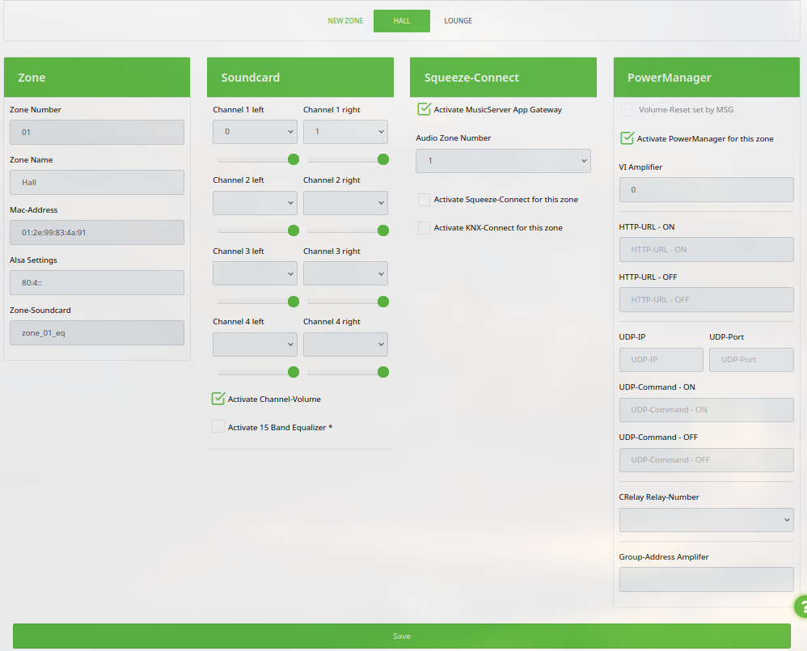Image resolution: width=807 pixels, height=651 pixels.
Task: Click the Channel 4 left volume slider
Action: (x=257, y=372)
